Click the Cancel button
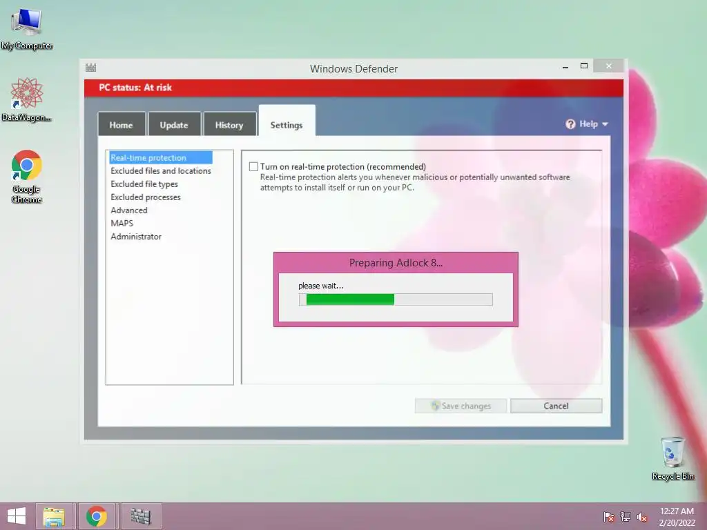This screenshot has height=530, width=707. click(x=556, y=406)
